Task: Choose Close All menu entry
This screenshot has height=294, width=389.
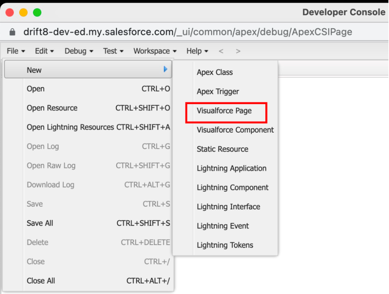Action: tap(98, 281)
